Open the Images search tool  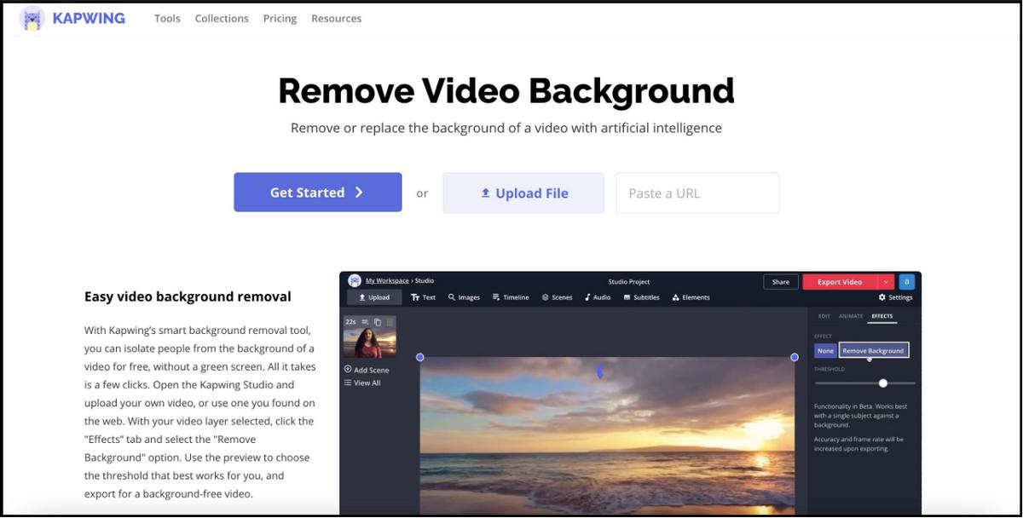pos(464,297)
